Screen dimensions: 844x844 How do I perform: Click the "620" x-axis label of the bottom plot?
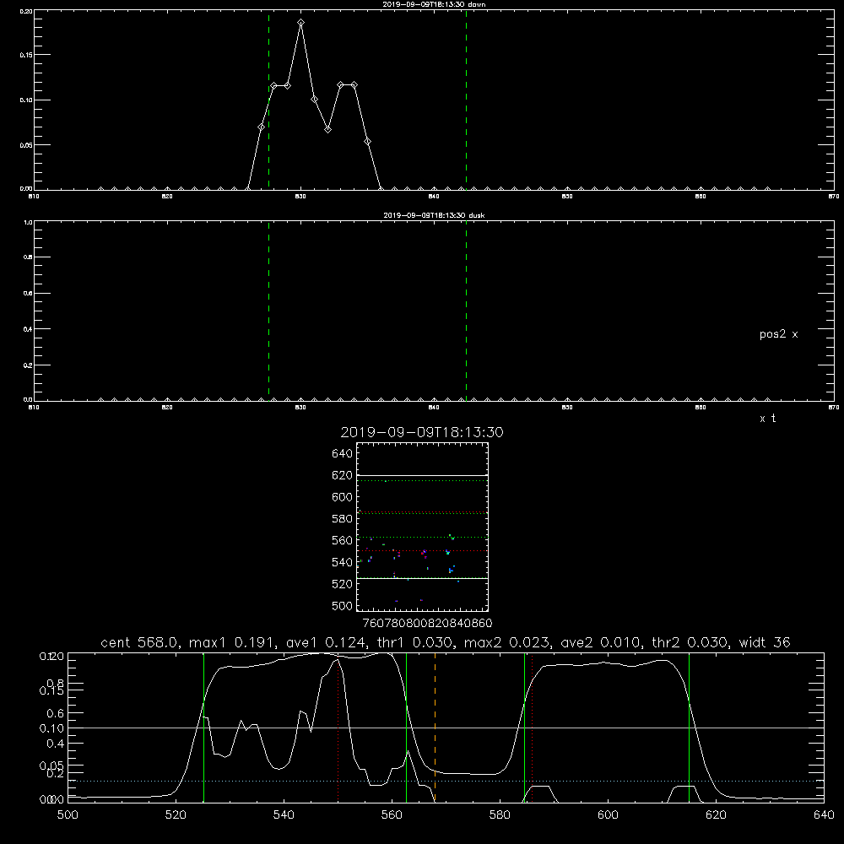point(716,815)
